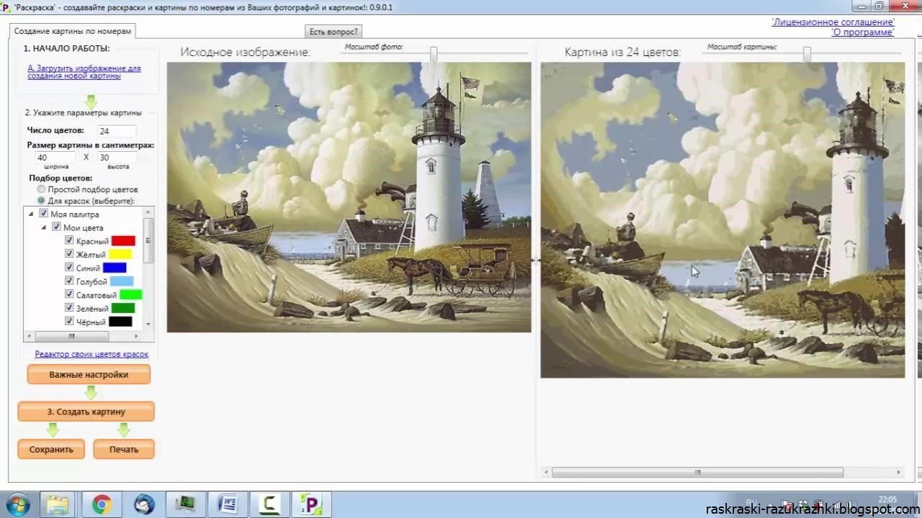Uncheck the Чёрный color checkbox
922x518 pixels.
pyautogui.click(x=69, y=322)
